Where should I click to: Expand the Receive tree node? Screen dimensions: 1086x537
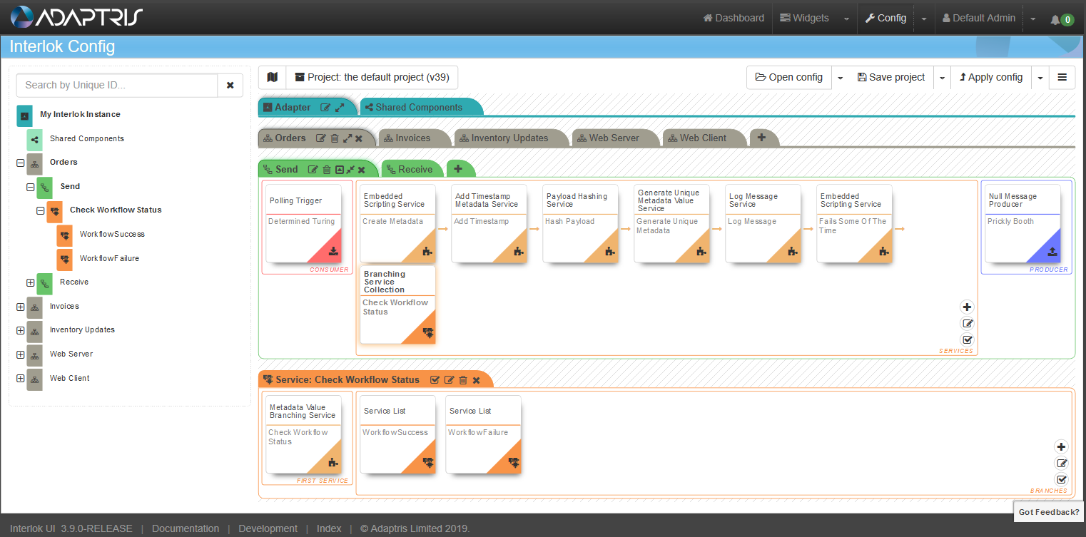pyautogui.click(x=30, y=282)
